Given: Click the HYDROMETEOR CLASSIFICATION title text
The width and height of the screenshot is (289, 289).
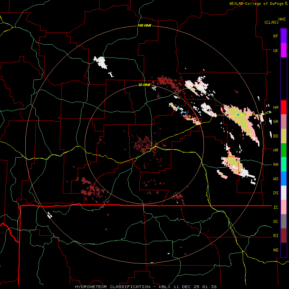Looking at the screenshot, I should [x=113, y=287].
